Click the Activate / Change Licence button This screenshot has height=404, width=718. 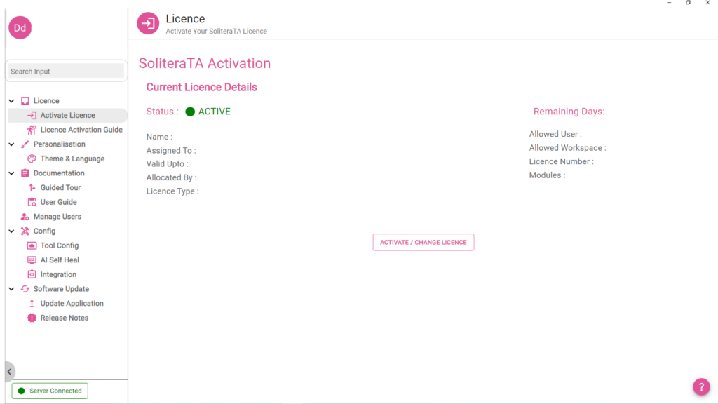click(423, 242)
